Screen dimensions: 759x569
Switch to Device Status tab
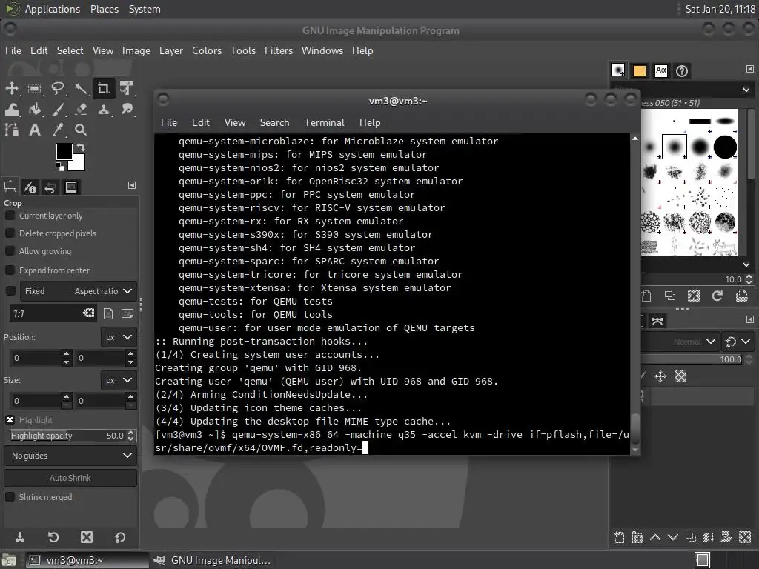coord(30,187)
